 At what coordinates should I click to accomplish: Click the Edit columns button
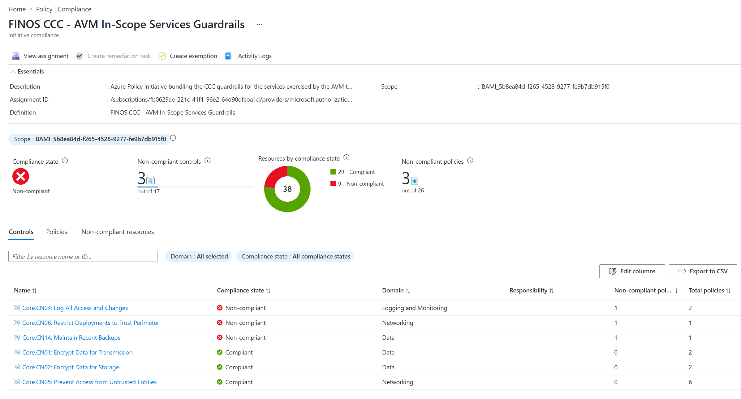(x=632, y=271)
